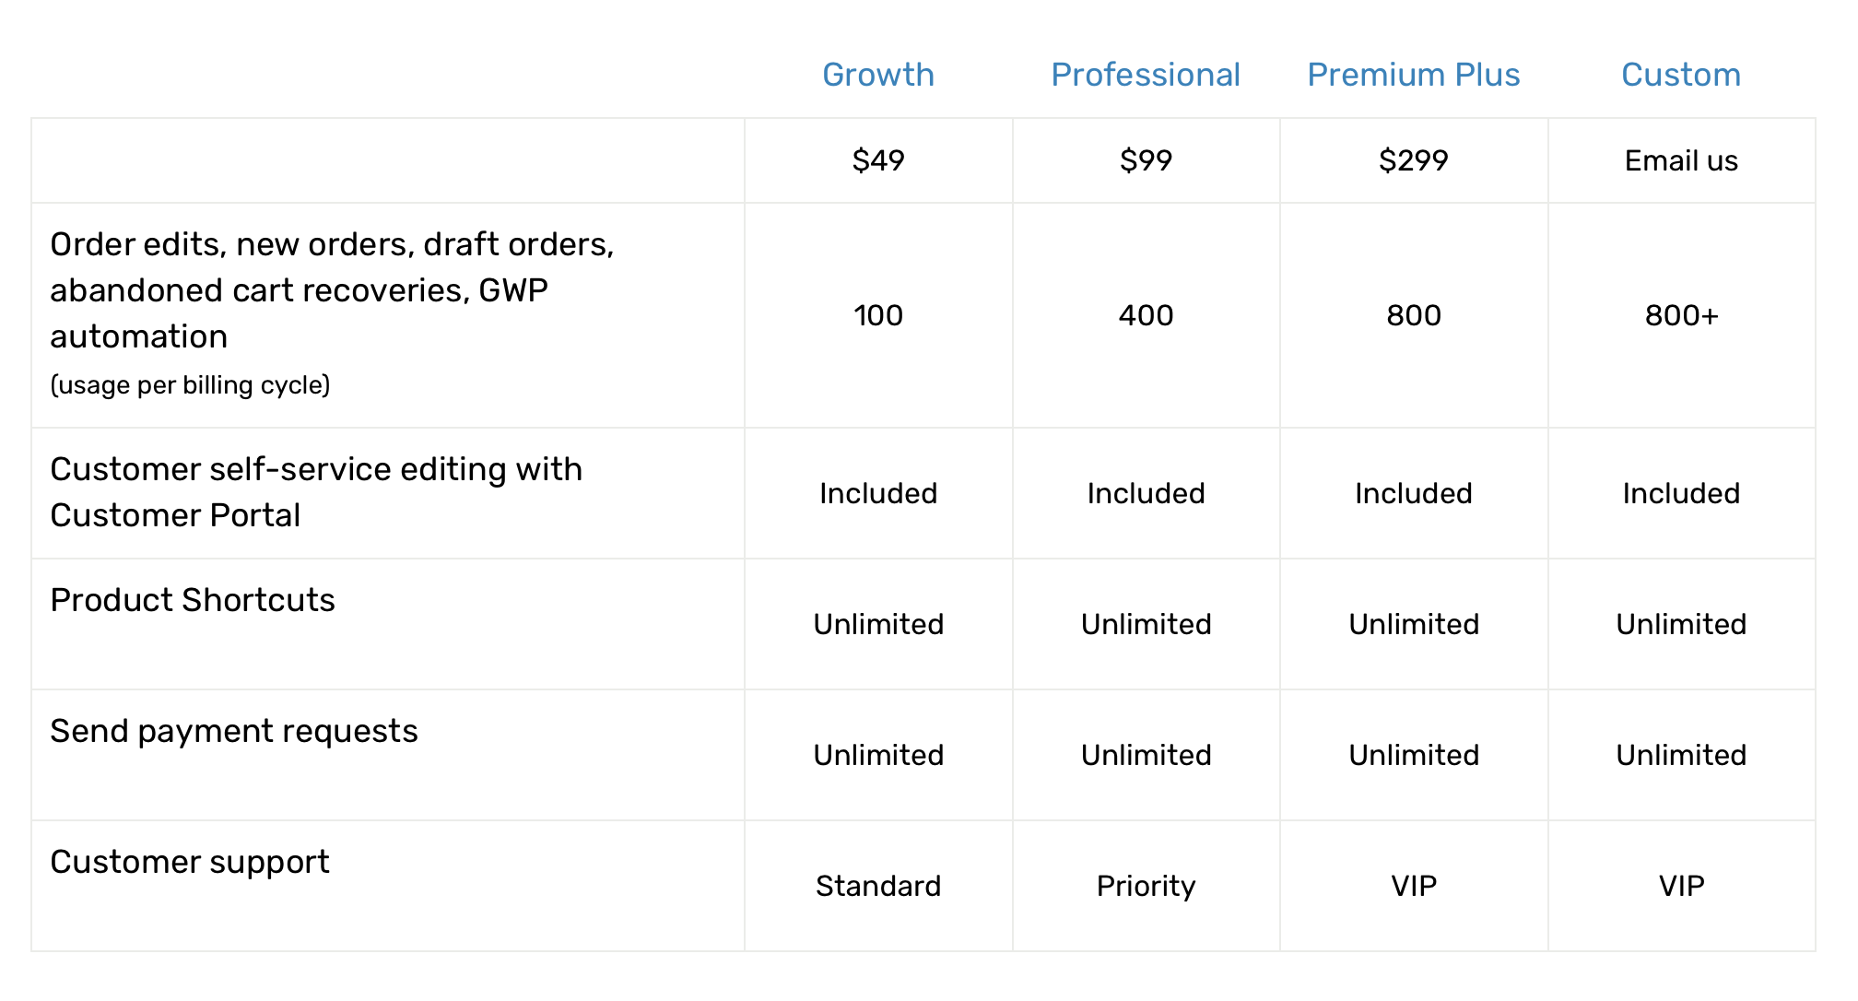Click the $299 price cell

pyautogui.click(x=1413, y=160)
